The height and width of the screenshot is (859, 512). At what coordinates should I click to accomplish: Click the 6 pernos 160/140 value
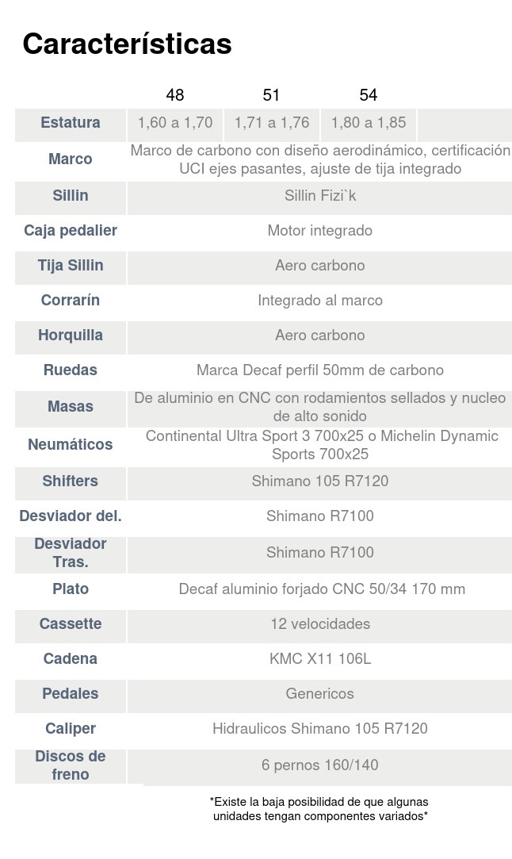click(319, 765)
